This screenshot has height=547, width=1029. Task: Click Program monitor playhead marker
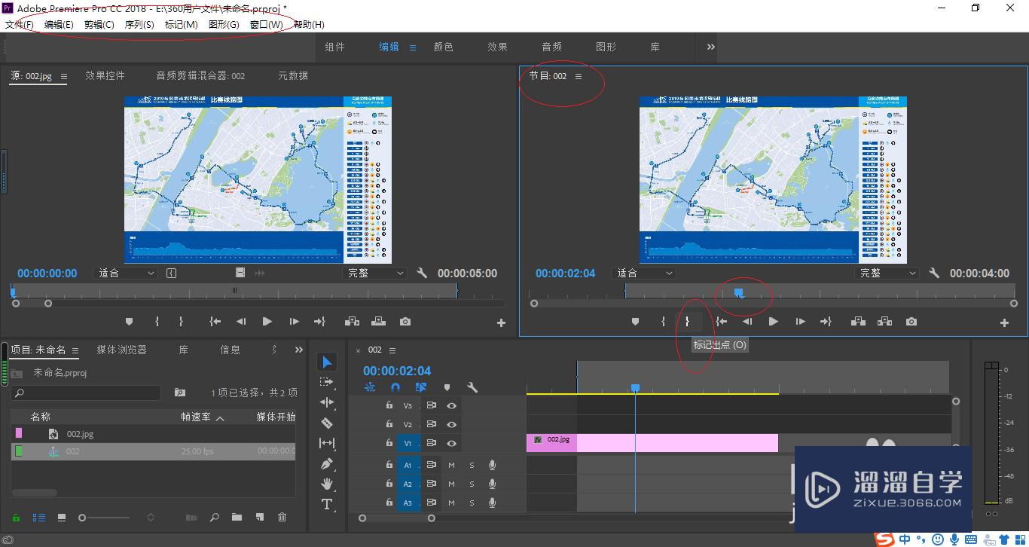(x=738, y=292)
